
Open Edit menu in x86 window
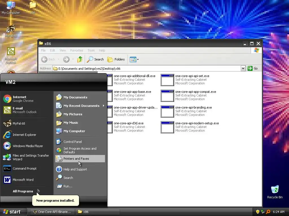click(x=52, y=50)
